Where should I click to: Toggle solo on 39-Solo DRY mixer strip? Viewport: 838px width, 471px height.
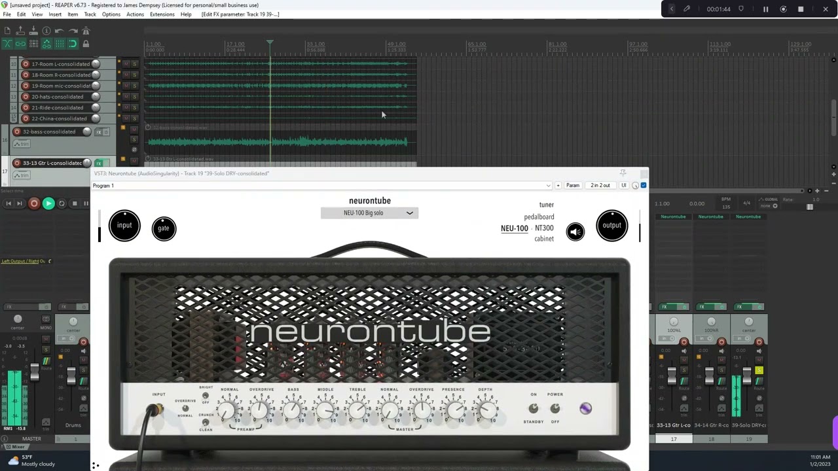point(759,371)
